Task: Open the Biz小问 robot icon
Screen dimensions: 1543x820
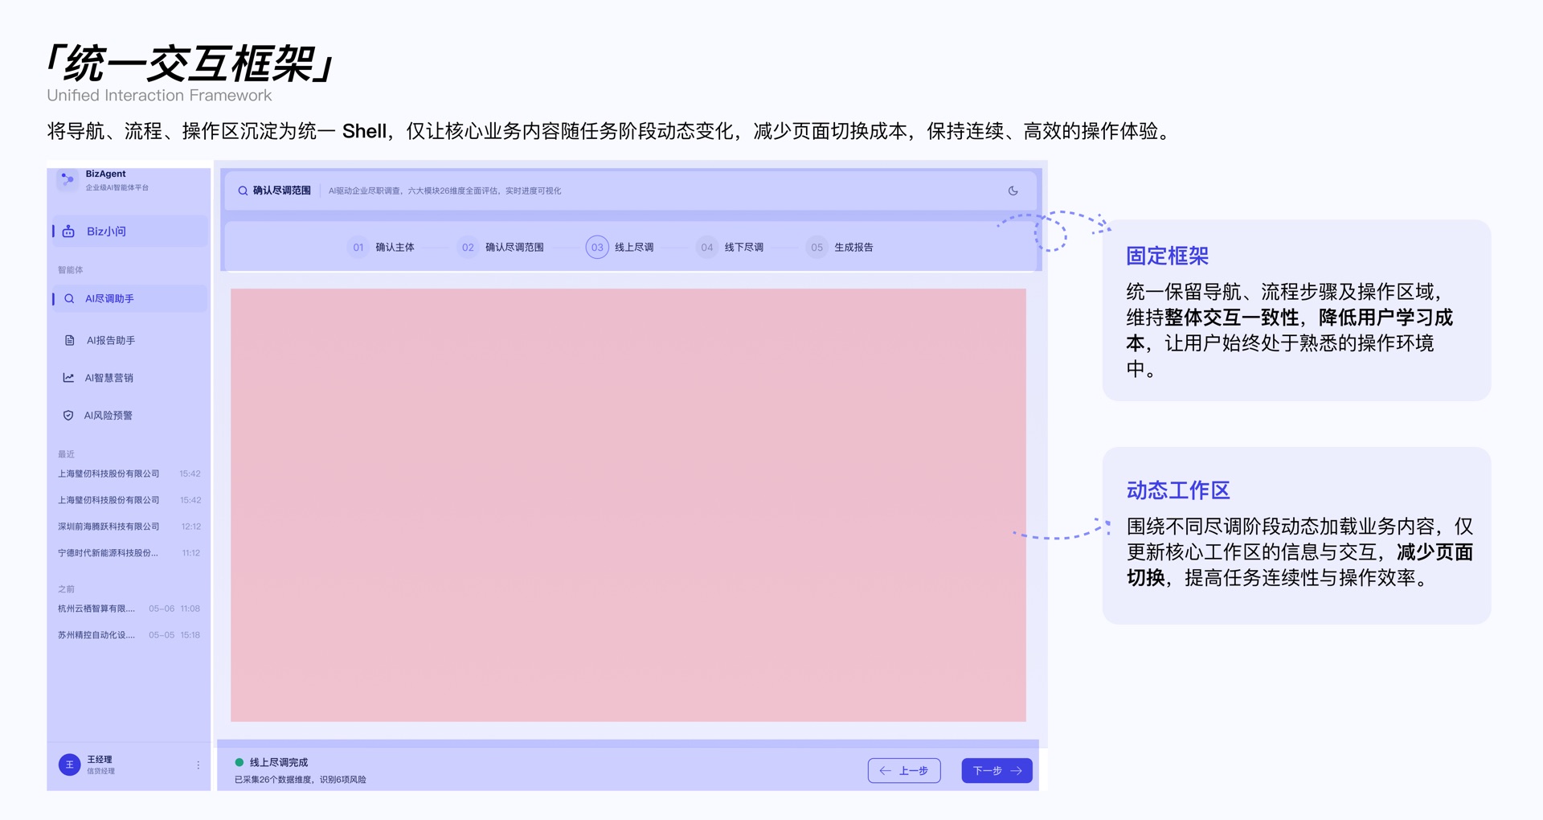Action: click(x=69, y=232)
